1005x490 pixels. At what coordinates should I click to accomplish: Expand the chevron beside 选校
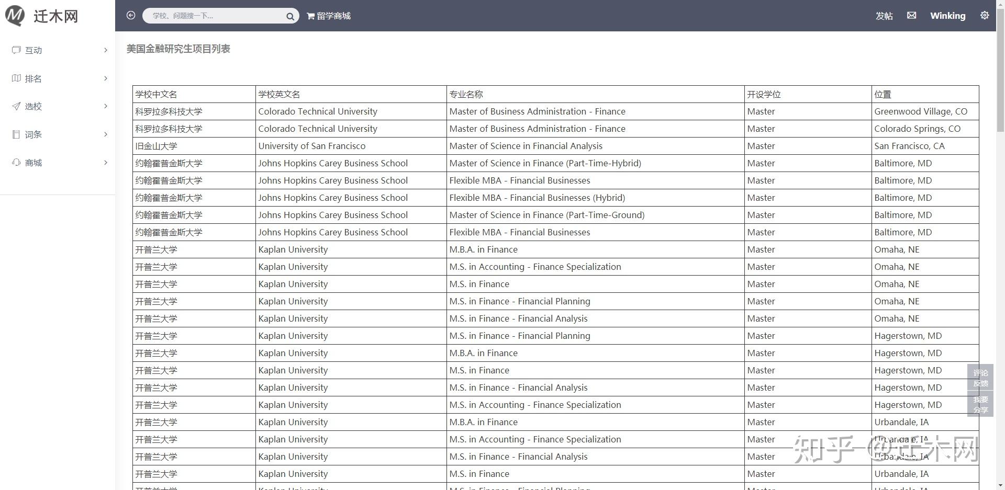[106, 106]
